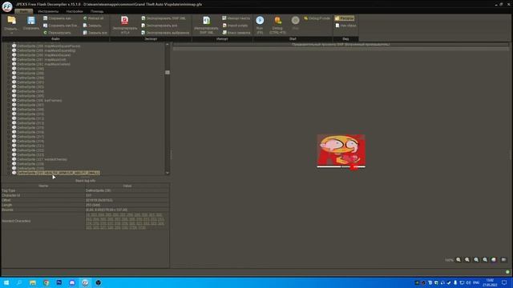
Task: Open the Tools ribbon tab
Action: [48, 11]
